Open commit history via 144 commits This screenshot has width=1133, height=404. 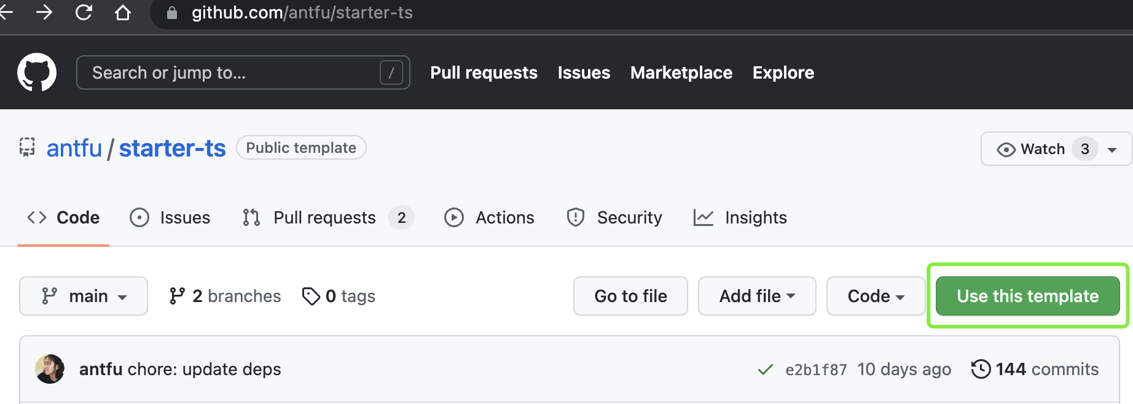(x=1035, y=369)
